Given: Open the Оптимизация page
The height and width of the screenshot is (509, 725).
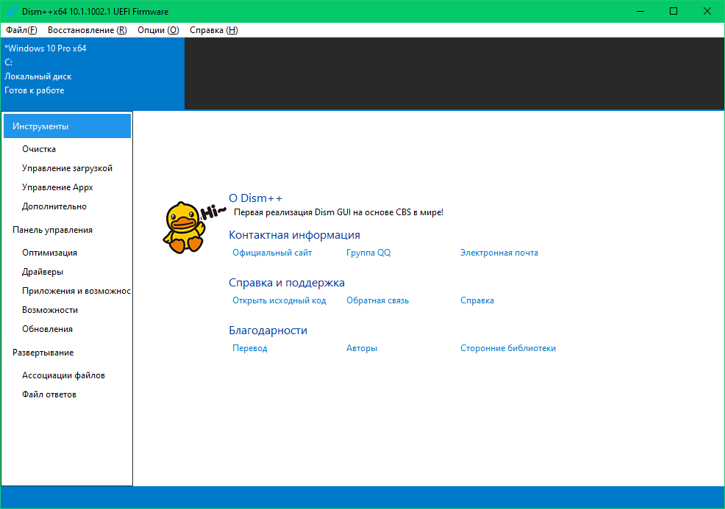Looking at the screenshot, I should (x=49, y=253).
